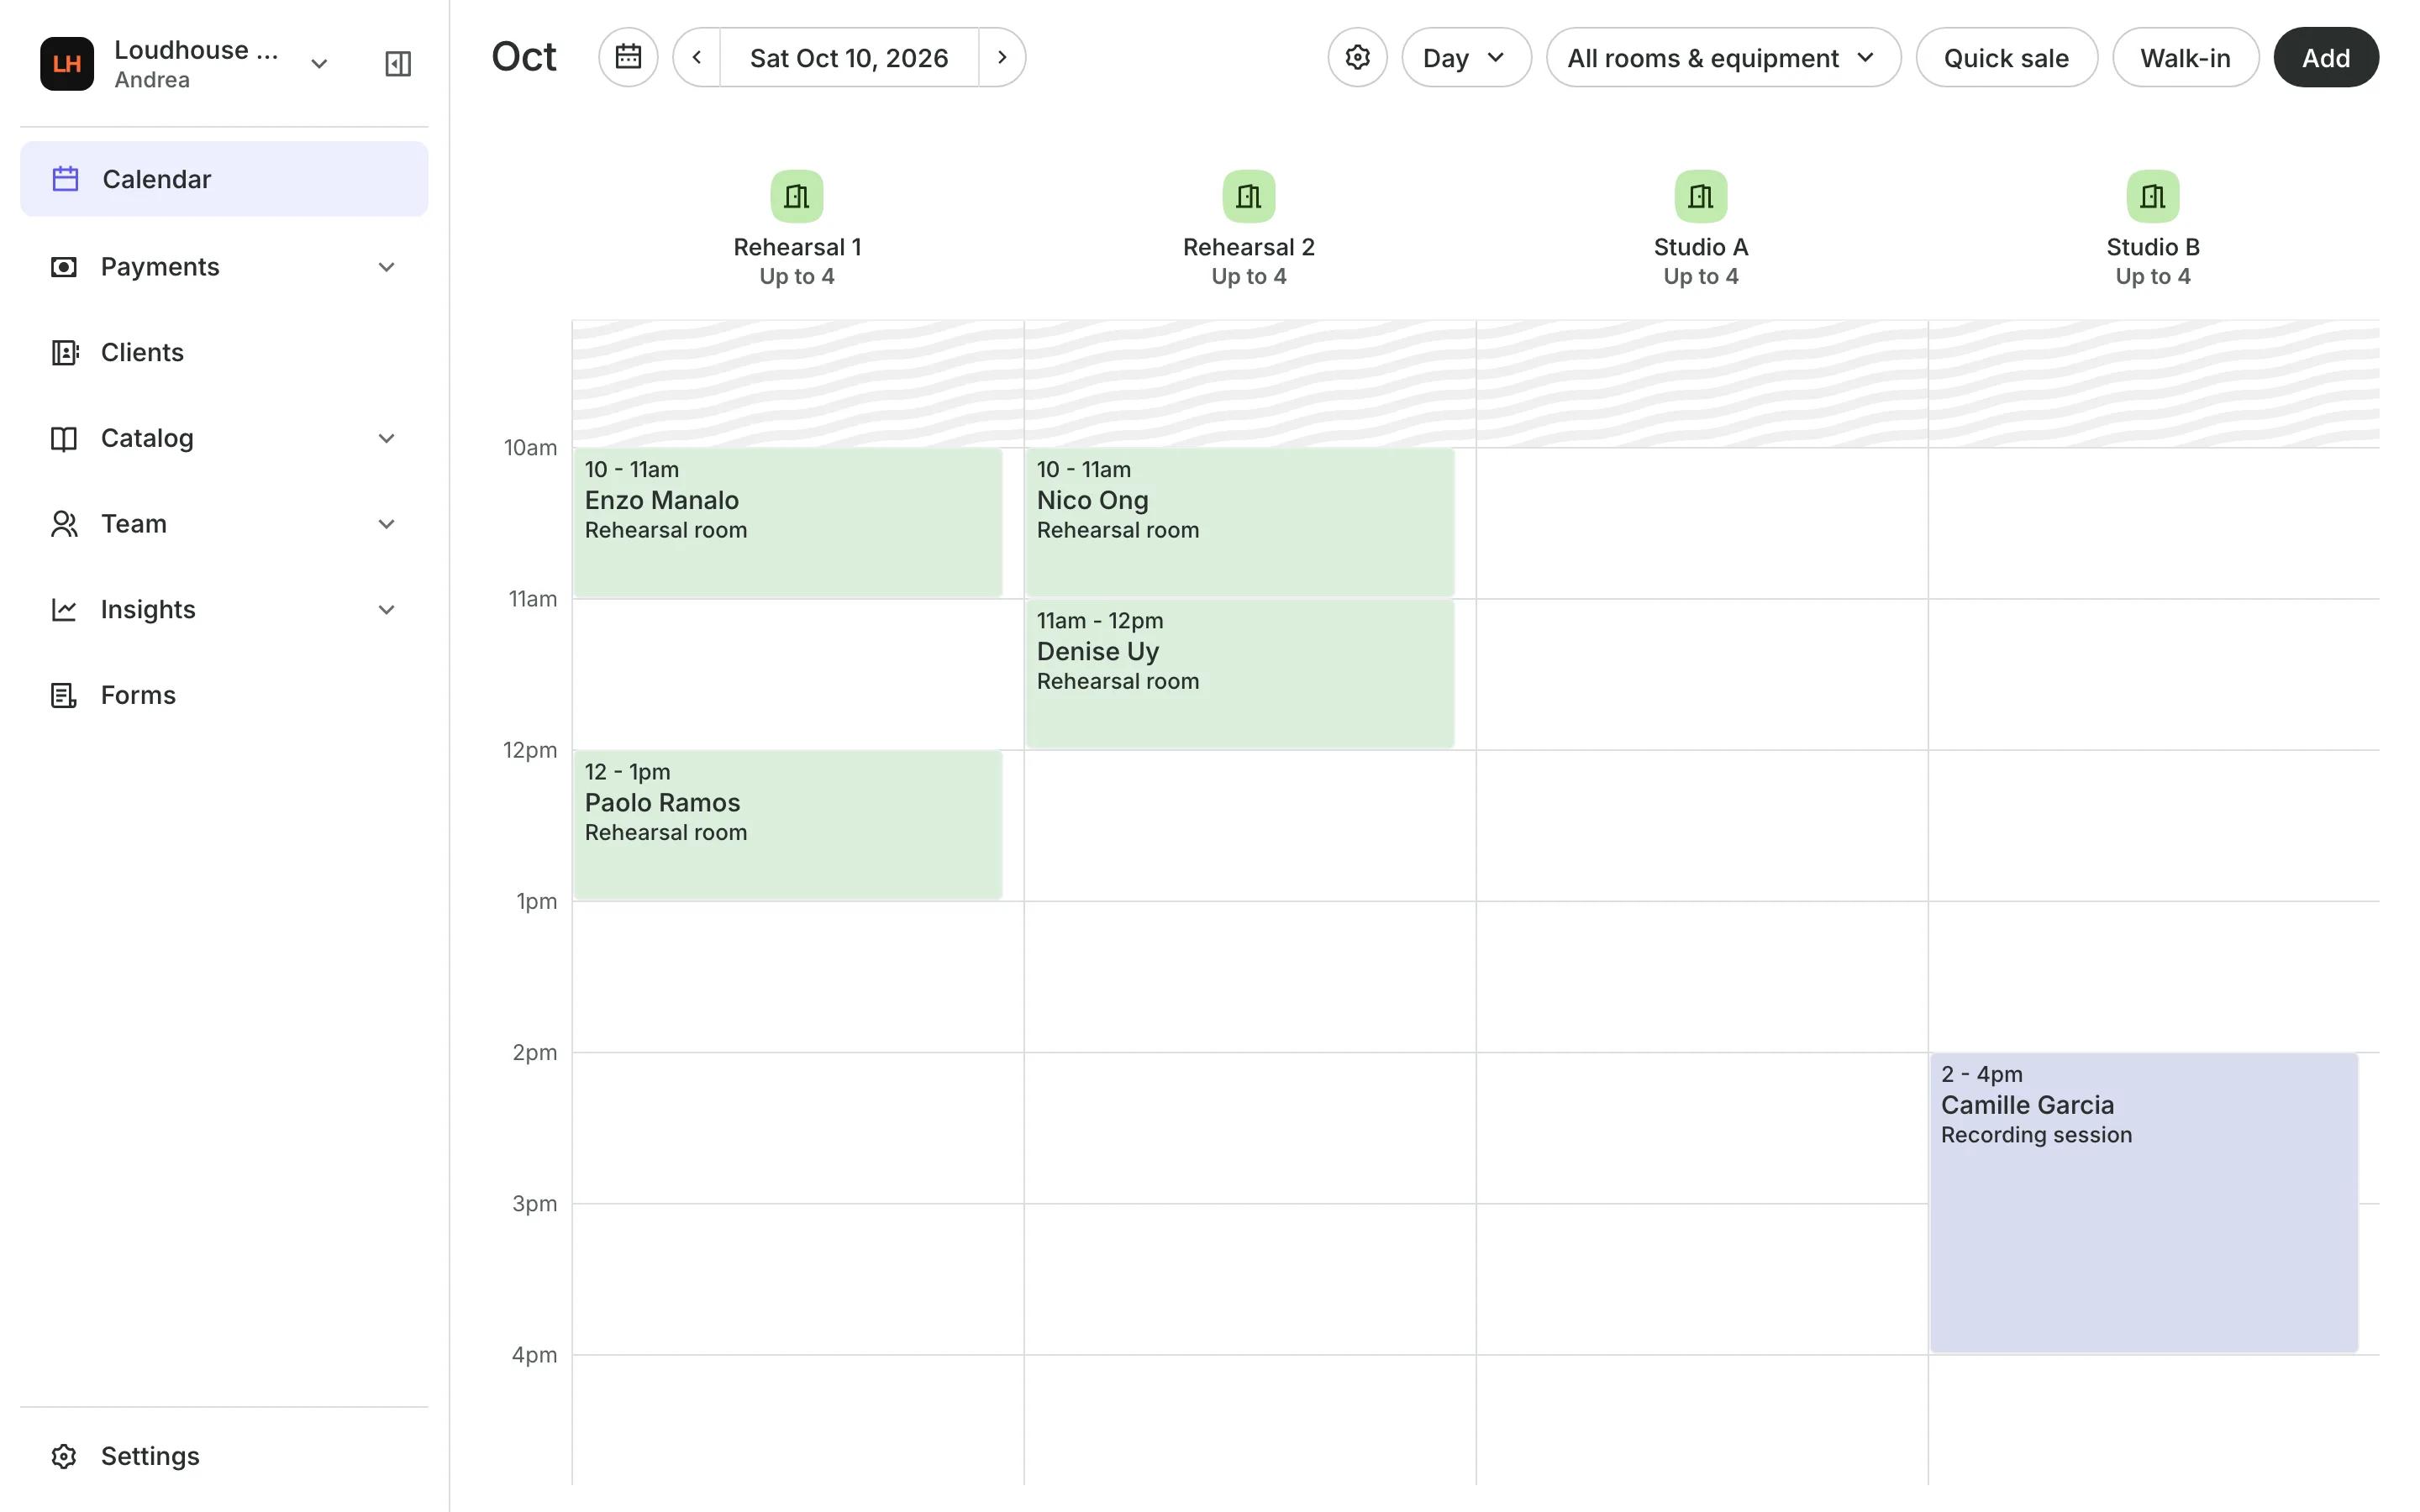Expand the Team menu chevron
Viewport: 2420px width, 1512px height.
386,524
